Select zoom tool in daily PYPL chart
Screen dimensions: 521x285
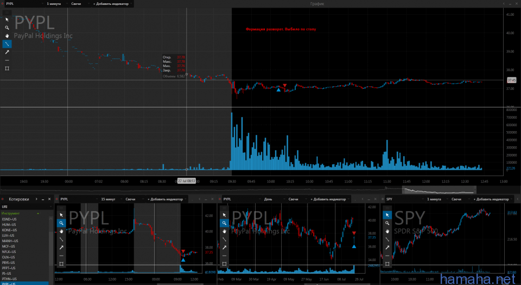coord(224,223)
